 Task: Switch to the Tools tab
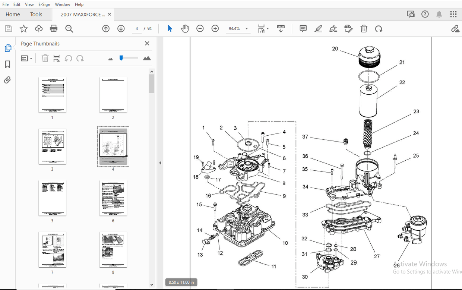[36, 14]
